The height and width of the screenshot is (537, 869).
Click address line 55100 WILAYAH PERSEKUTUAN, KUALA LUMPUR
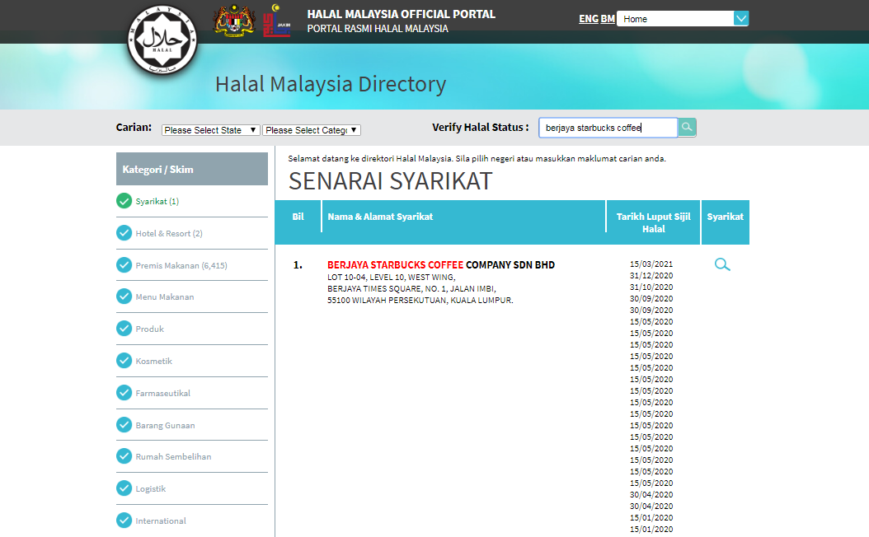click(x=420, y=301)
